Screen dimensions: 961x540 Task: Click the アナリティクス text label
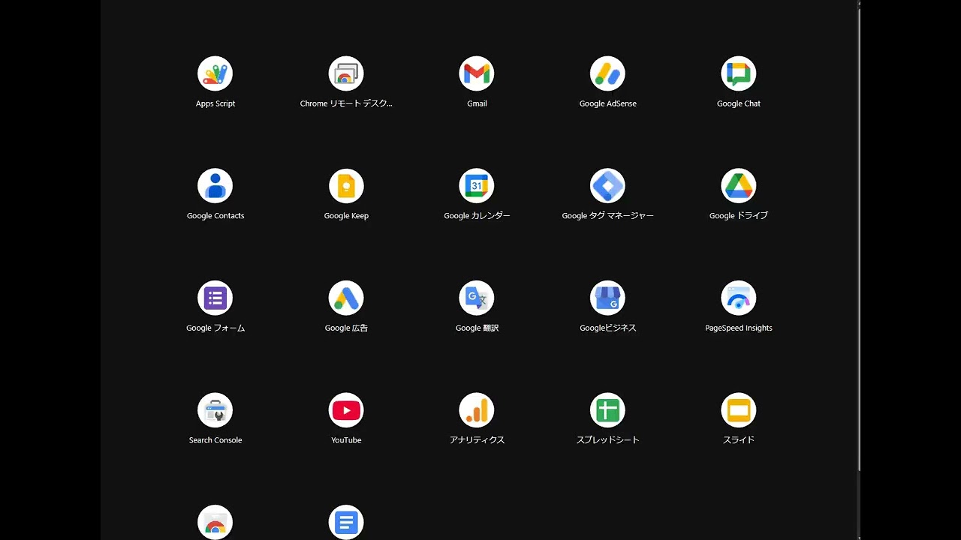(x=477, y=440)
